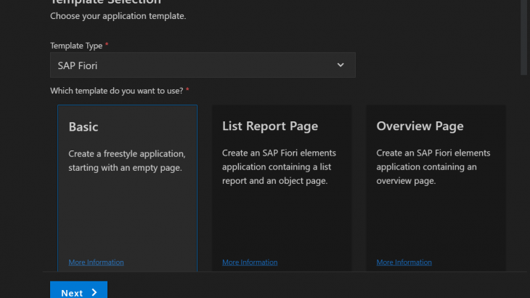Open More Information for List Report Page
The height and width of the screenshot is (298, 530).
(x=250, y=262)
